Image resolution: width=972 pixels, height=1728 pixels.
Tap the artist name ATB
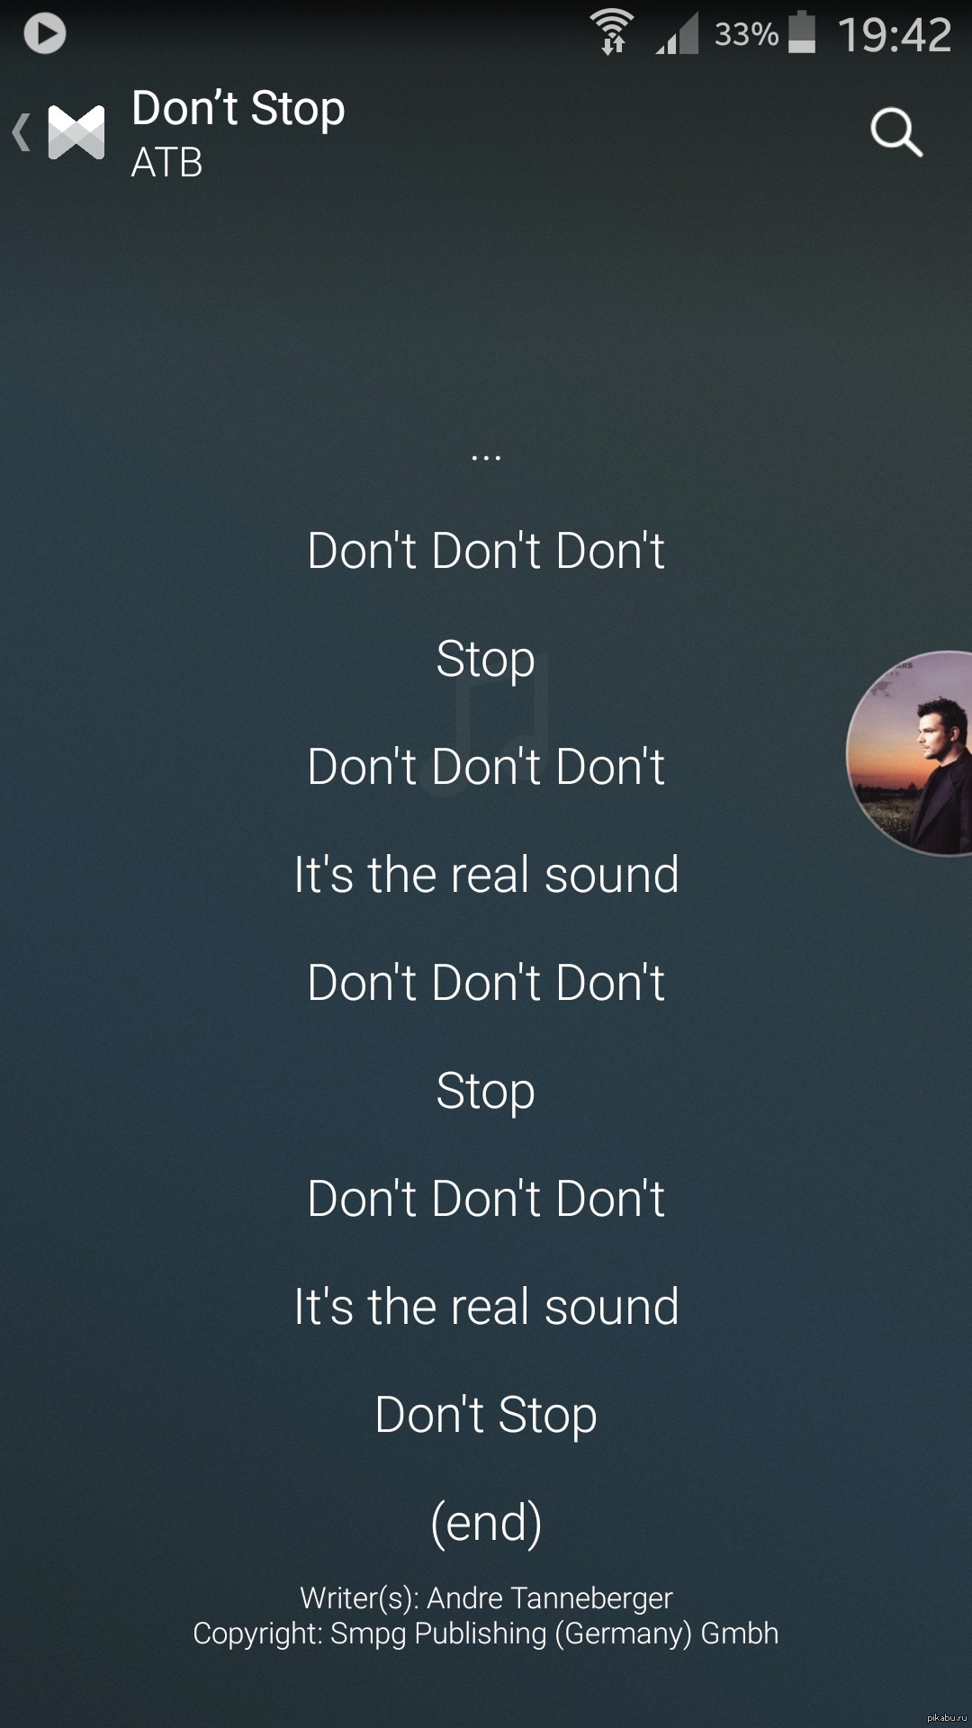tap(167, 163)
